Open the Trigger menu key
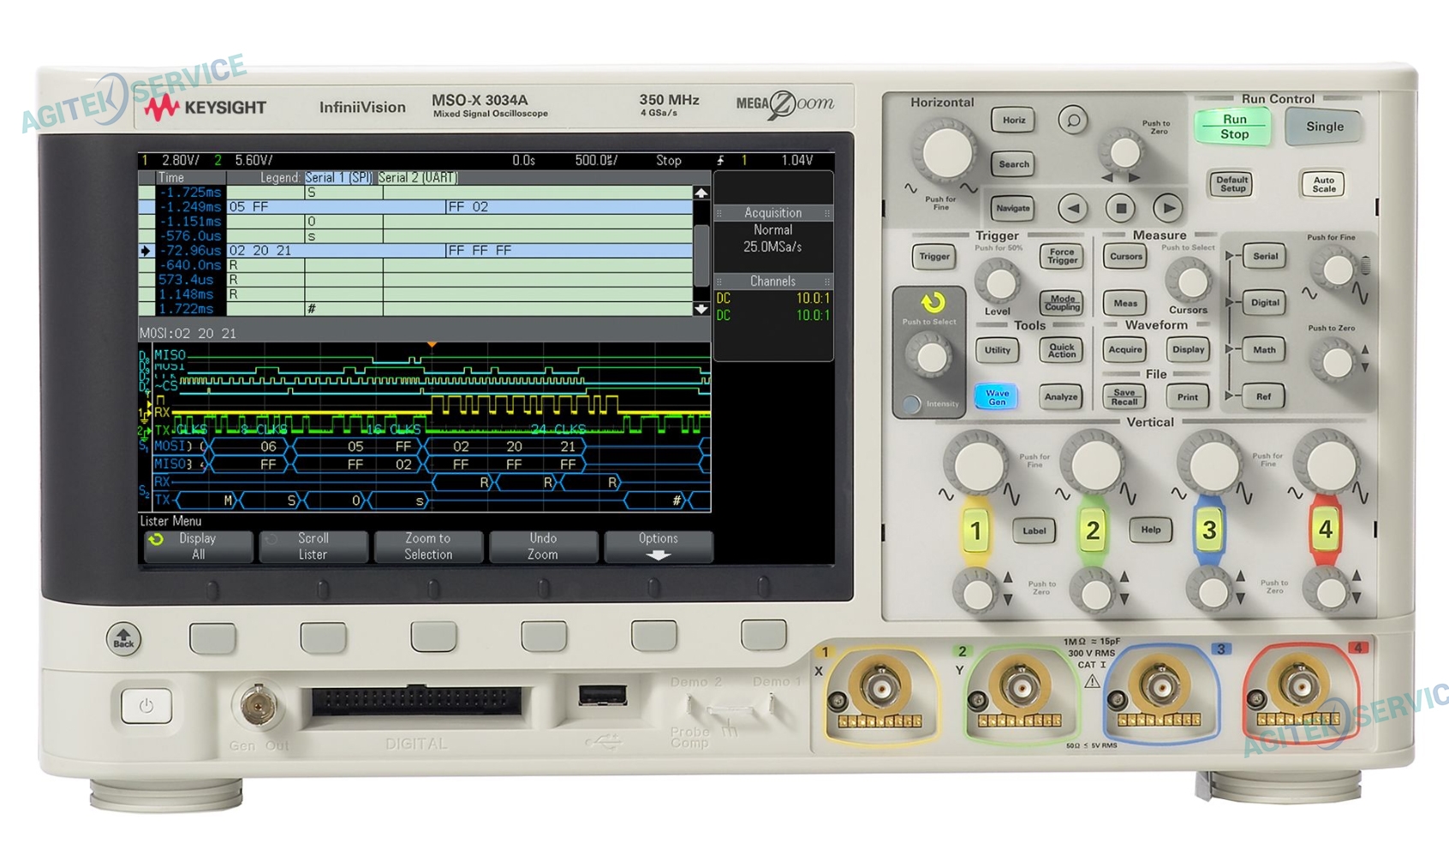Screen dimensions: 1449x842 [x=934, y=257]
